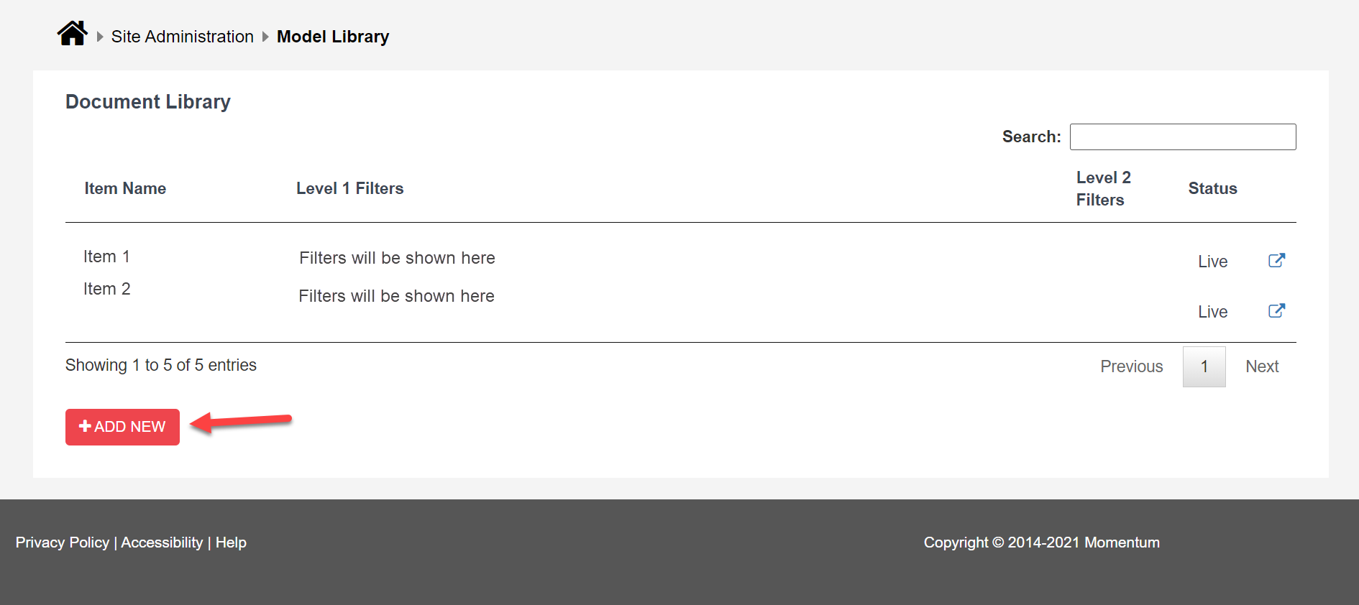Image resolution: width=1359 pixels, height=605 pixels.
Task: Sort by Item Name column
Action: pyautogui.click(x=125, y=188)
